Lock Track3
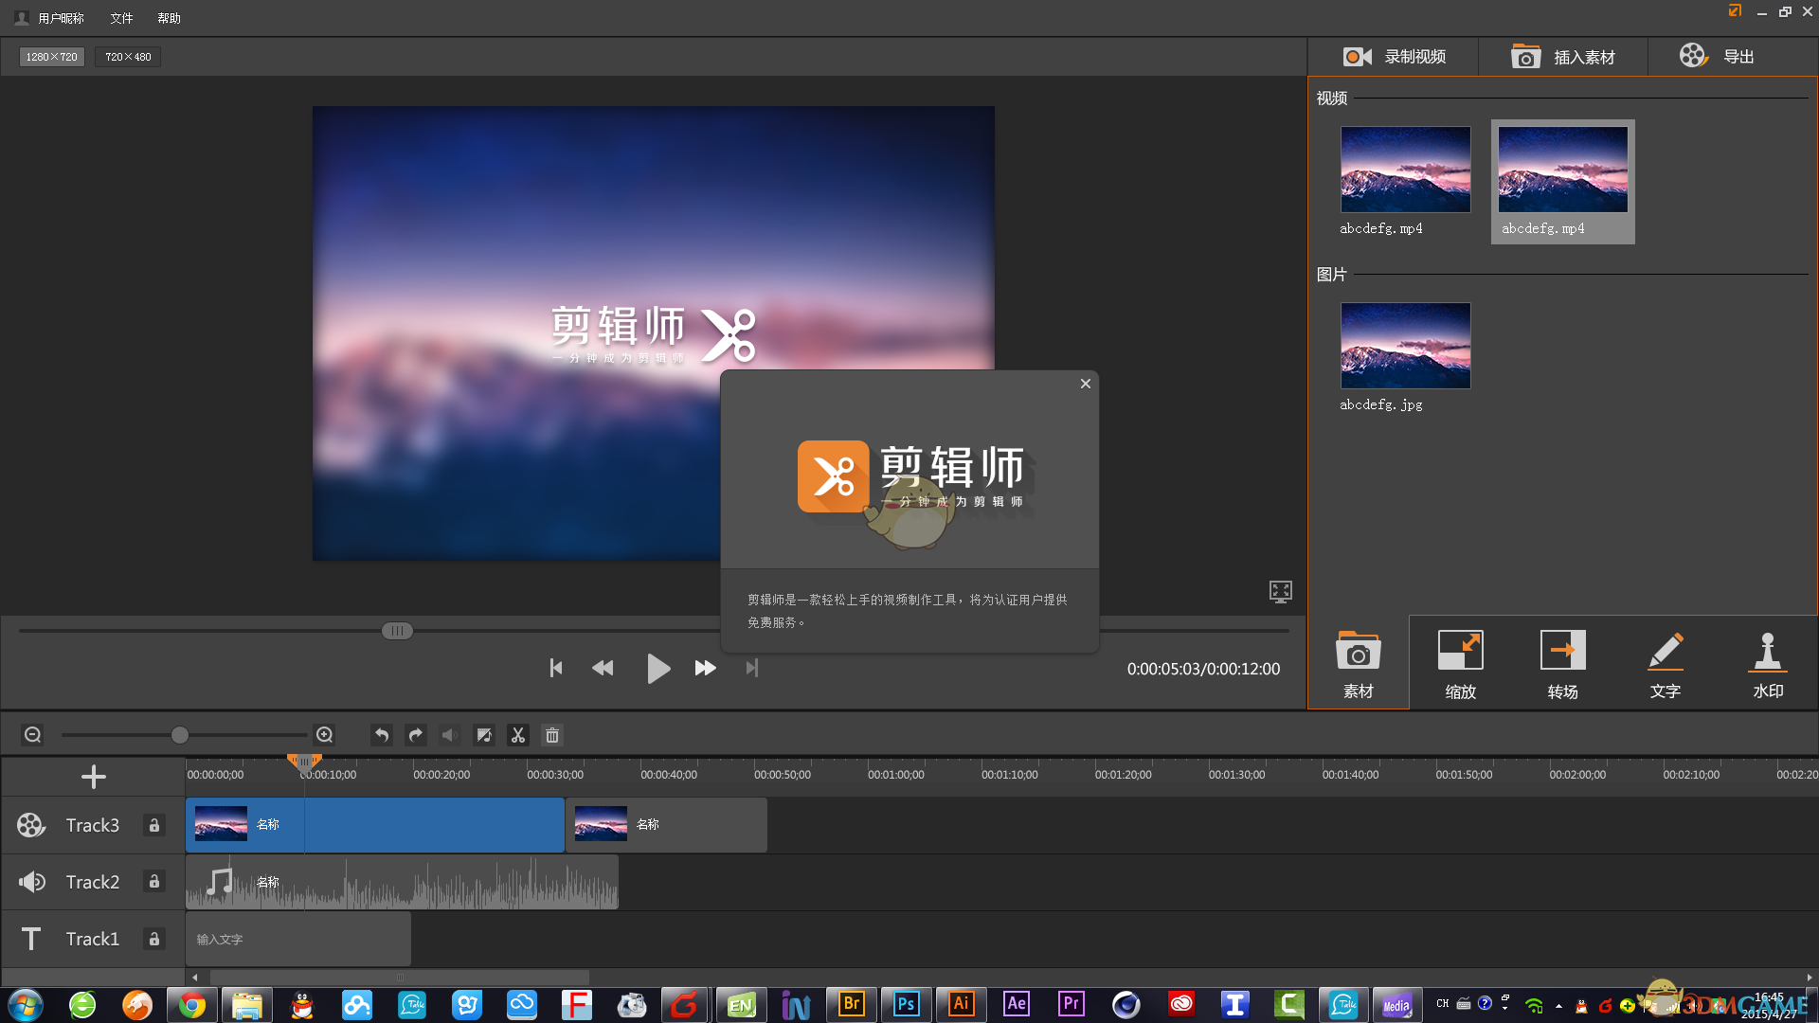 coord(153,825)
